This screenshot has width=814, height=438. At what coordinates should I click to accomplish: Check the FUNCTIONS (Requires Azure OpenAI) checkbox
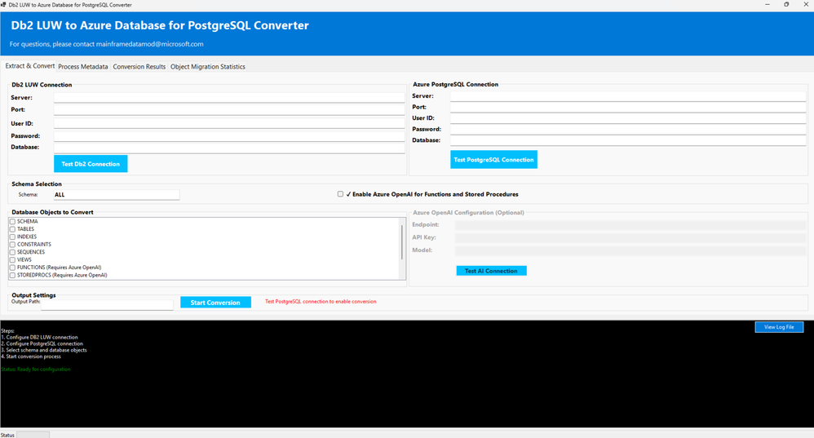pyautogui.click(x=12, y=268)
